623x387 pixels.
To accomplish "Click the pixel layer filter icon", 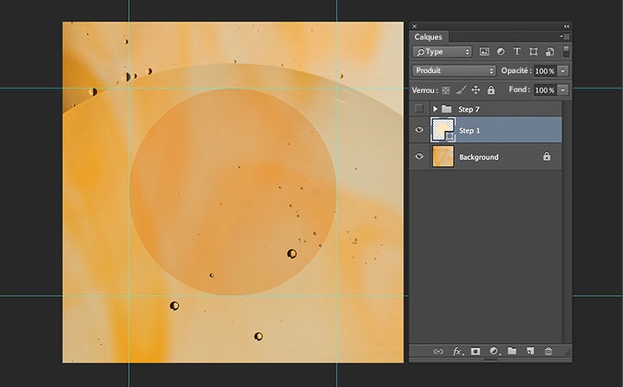I will (x=485, y=52).
